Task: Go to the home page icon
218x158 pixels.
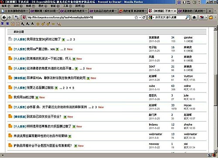Action: coord(194,17)
